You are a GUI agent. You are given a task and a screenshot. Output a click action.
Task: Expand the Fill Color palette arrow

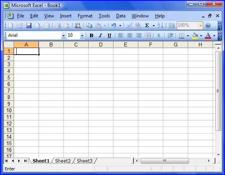pyautogui.click(x=201, y=36)
